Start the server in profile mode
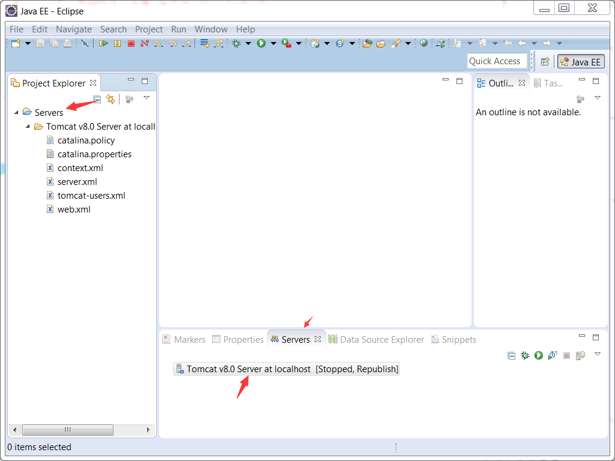The image size is (615, 461). coord(553,355)
